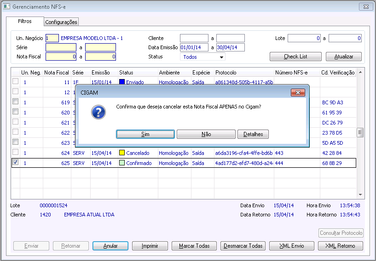
Task: Click Lote value 0000001524
Action: 53,205
